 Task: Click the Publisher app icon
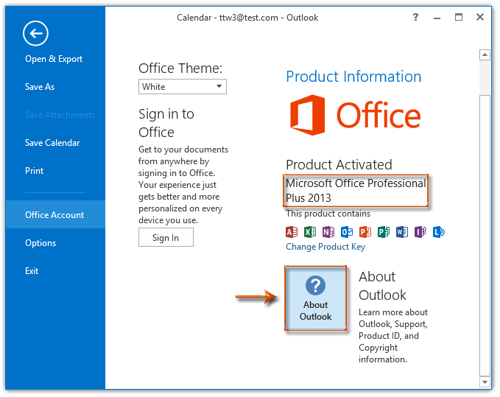384,232
